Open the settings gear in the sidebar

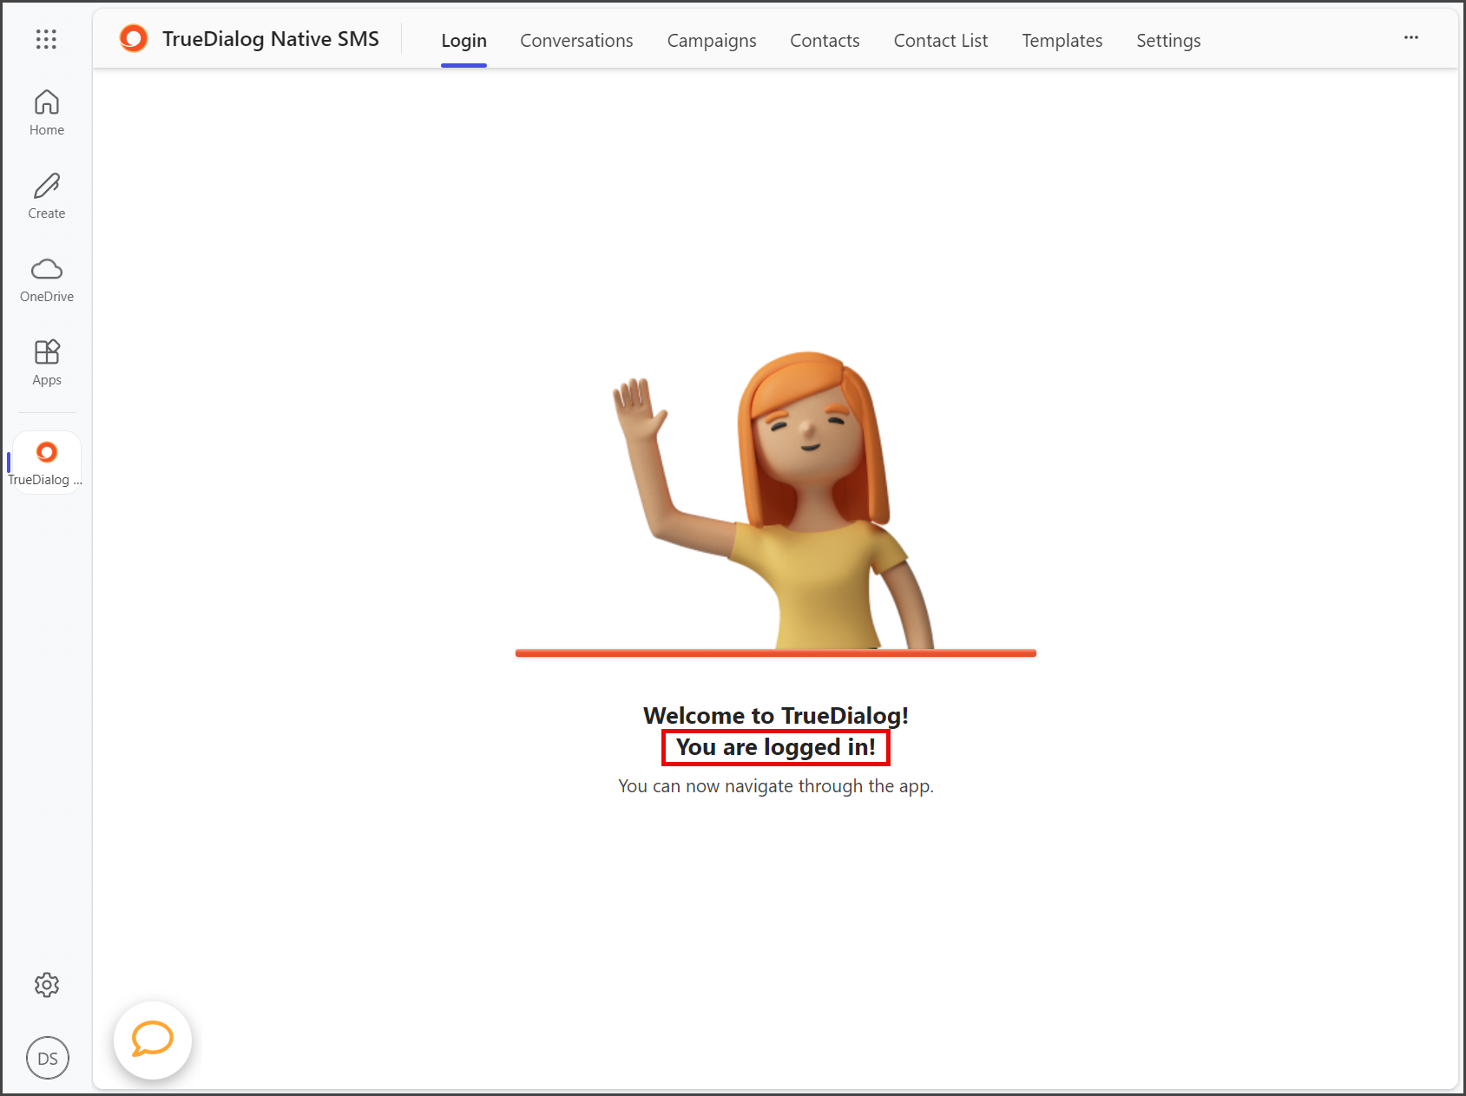[47, 985]
